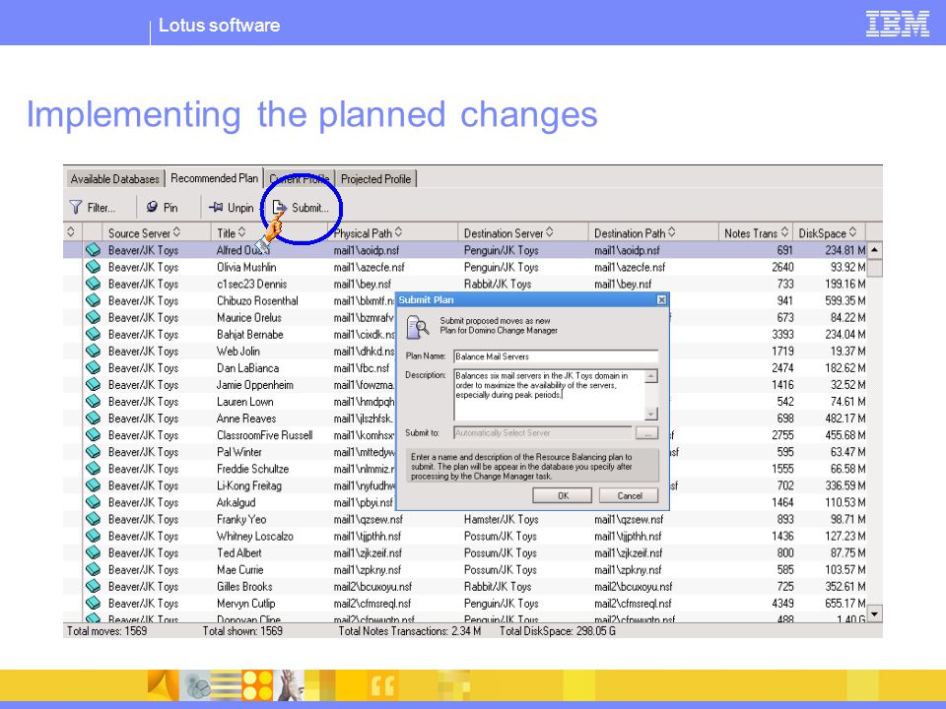The height and width of the screenshot is (709, 946).
Task: Click the Filter funnel icon
Action: point(76,208)
